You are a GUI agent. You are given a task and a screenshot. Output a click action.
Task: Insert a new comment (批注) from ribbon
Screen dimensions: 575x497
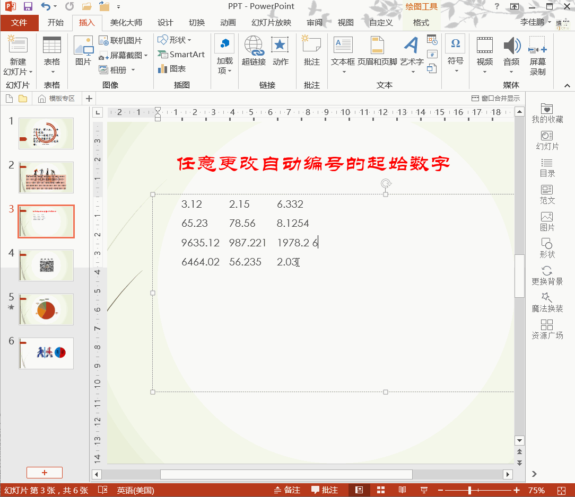[312, 50]
